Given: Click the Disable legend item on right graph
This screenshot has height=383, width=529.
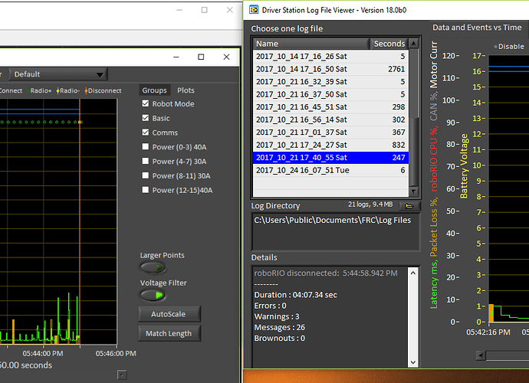Looking at the screenshot, I should coord(509,47).
